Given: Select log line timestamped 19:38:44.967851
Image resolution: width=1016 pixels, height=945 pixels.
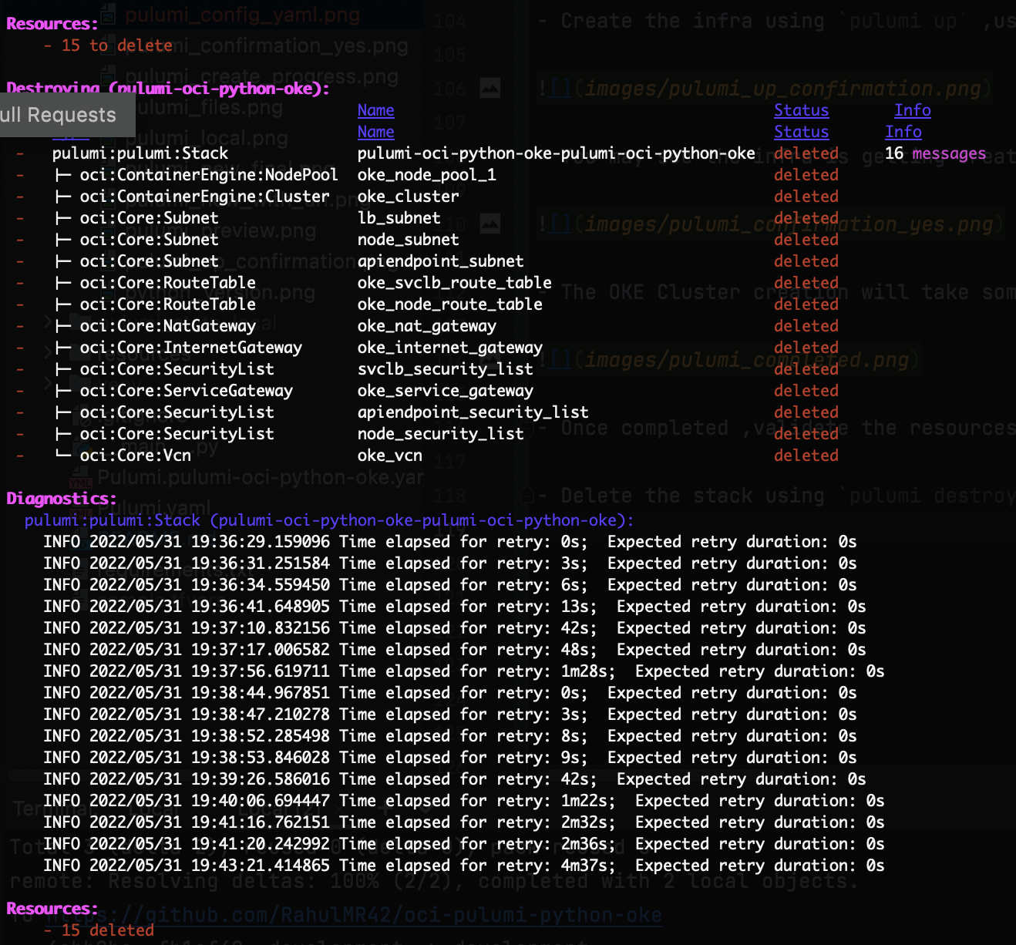Looking at the screenshot, I should (450, 693).
